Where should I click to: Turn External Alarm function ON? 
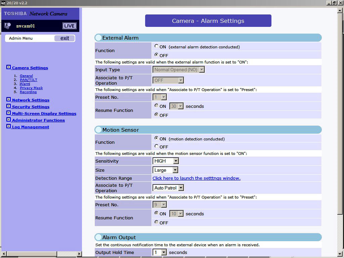click(157, 46)
